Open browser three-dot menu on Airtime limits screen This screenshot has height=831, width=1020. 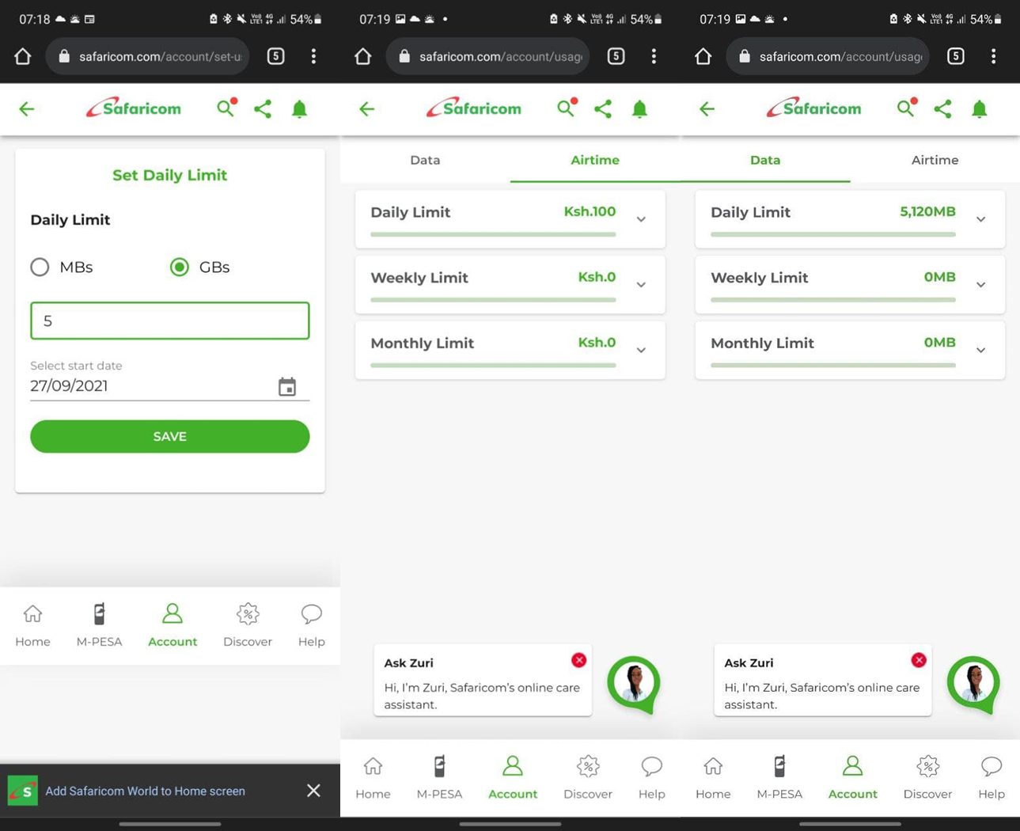(x=654, y=56)
